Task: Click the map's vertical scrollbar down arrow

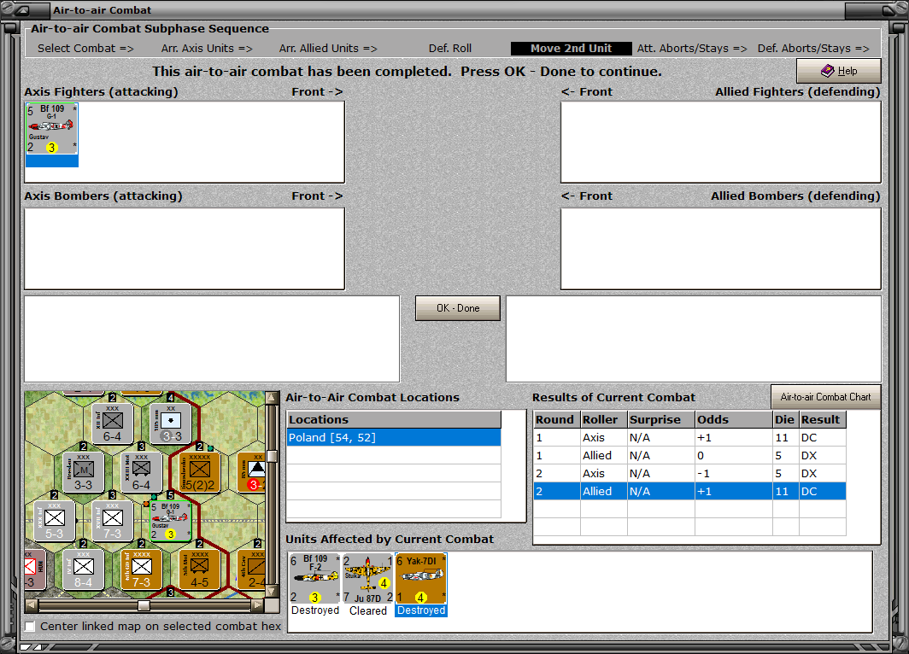Action: [x=272, y=592]
